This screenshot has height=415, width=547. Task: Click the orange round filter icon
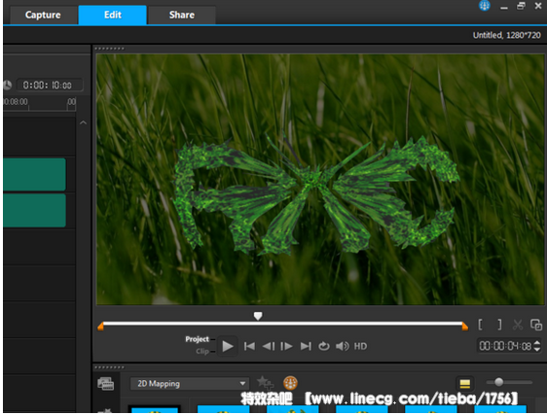pos(290,383)
